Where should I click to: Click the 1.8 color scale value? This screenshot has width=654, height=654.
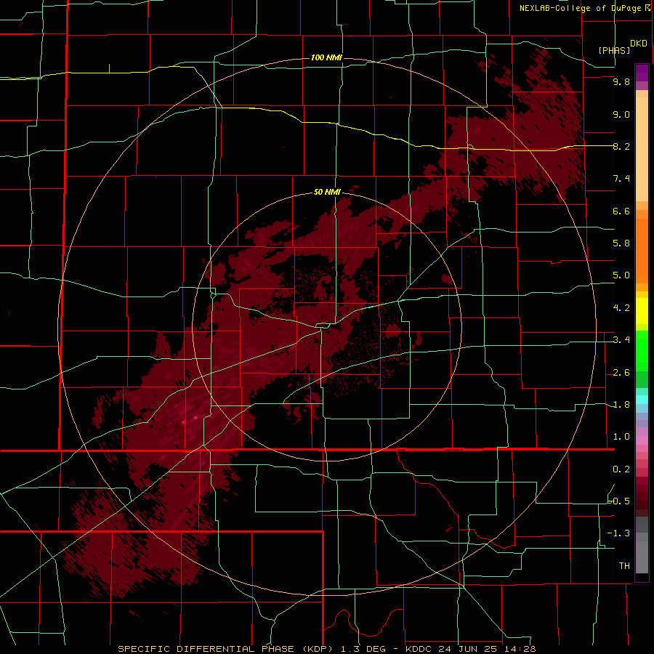click(621, 405)
